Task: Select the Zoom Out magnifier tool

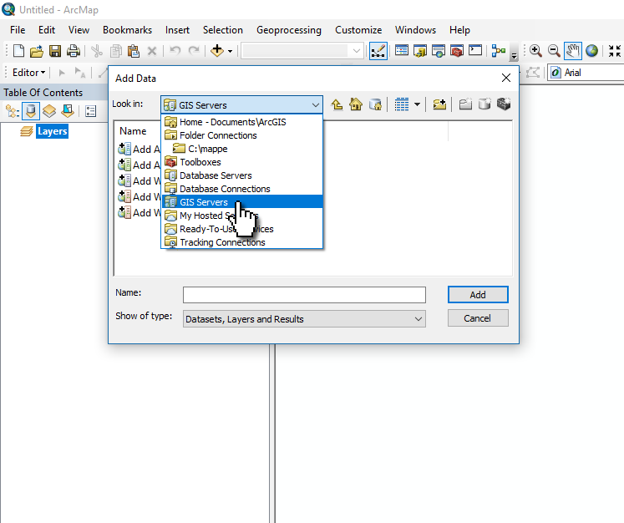Action: click(x=554, y=51)
